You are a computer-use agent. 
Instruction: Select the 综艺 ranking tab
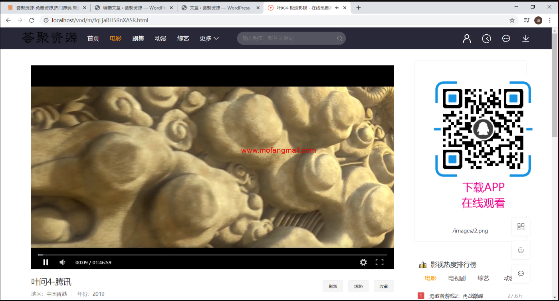click(483, 278)
